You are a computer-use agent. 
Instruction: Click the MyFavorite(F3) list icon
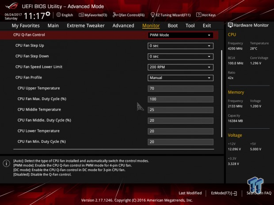[81, 15]
